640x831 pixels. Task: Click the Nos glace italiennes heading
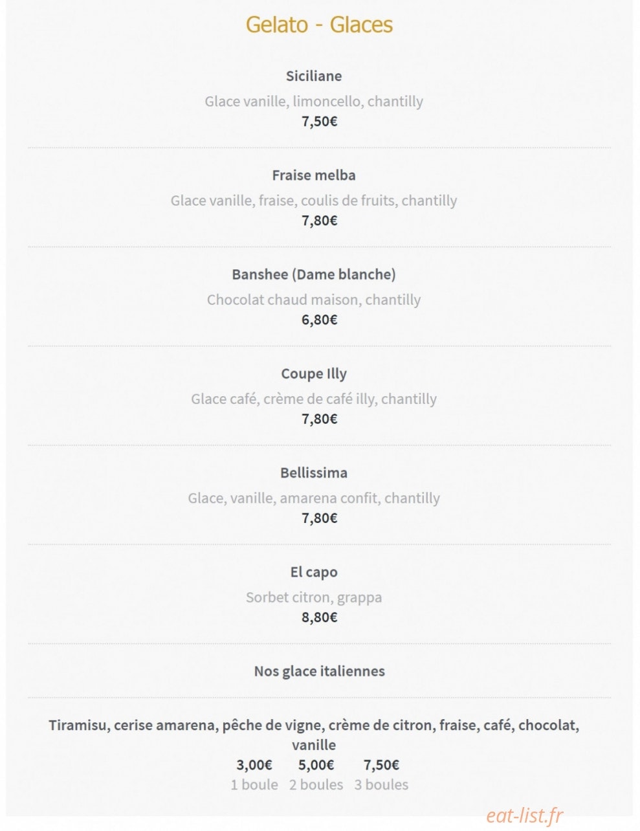[319, 671]
